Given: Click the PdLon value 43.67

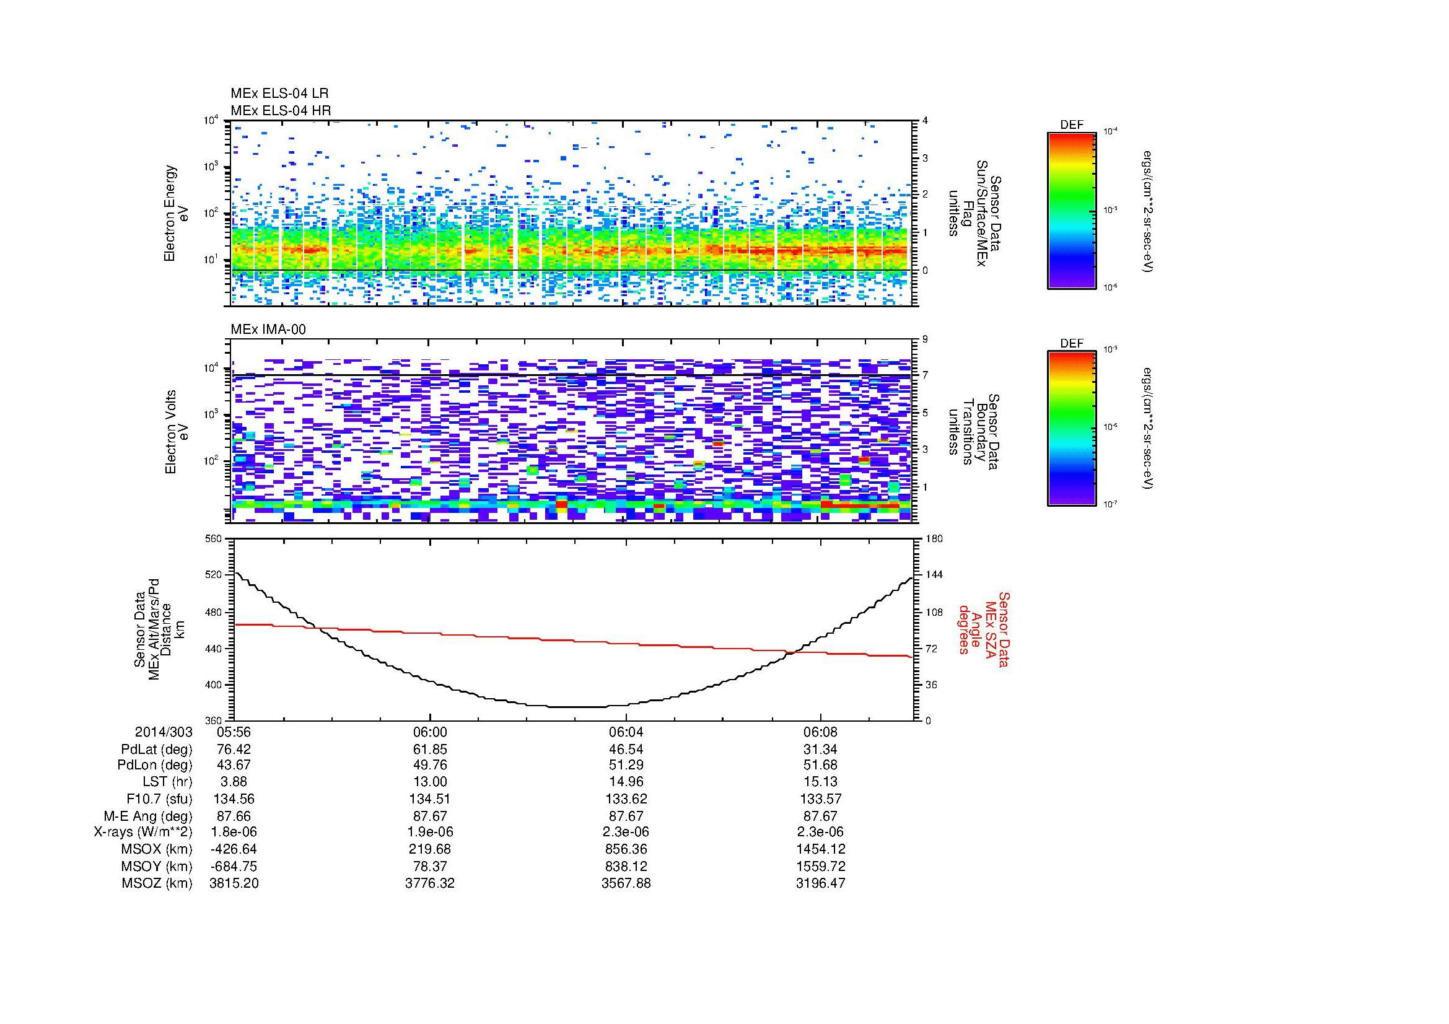Looking at the screenshot, I should coord(234,765).
